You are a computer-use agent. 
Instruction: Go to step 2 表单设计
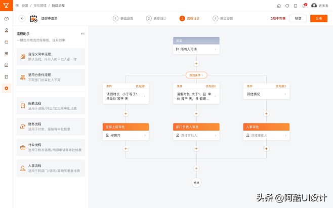click(x=156, y=19)
